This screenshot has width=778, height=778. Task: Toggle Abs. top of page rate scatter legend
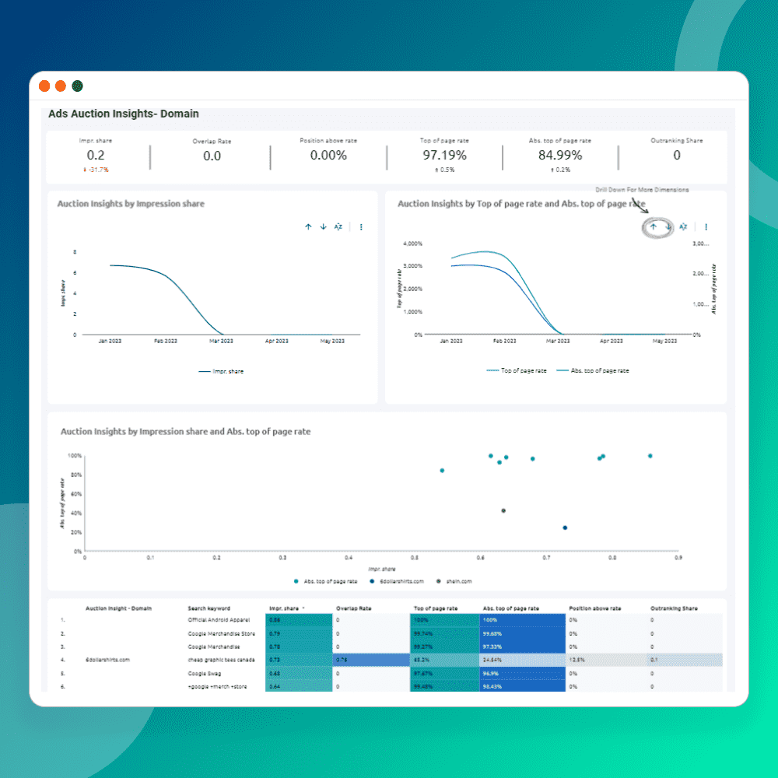pyautogui.click(x=325, y=581)
